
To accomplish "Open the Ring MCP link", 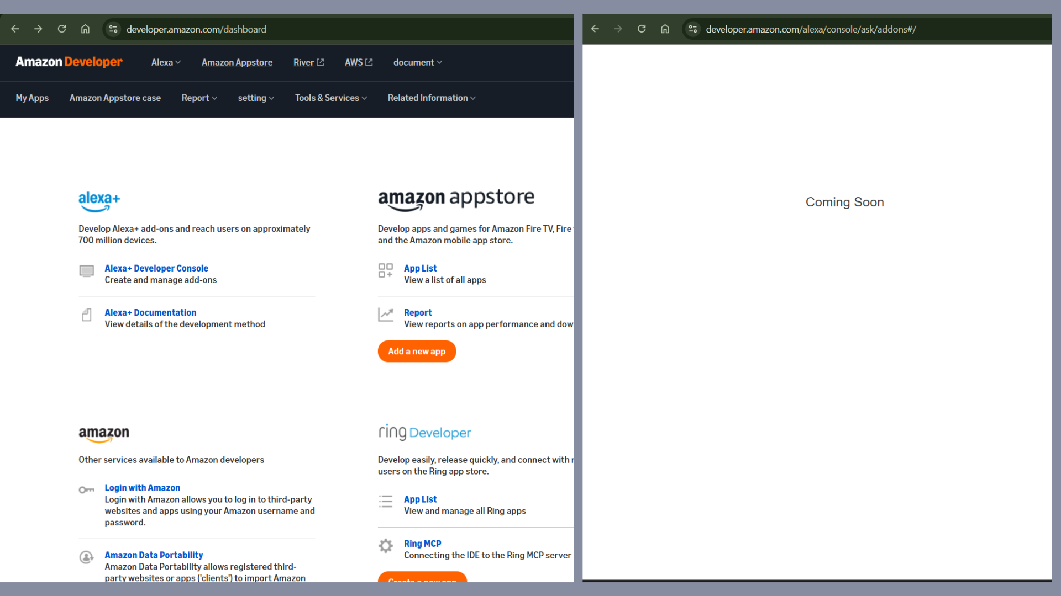I will click(x=422, y=544).
